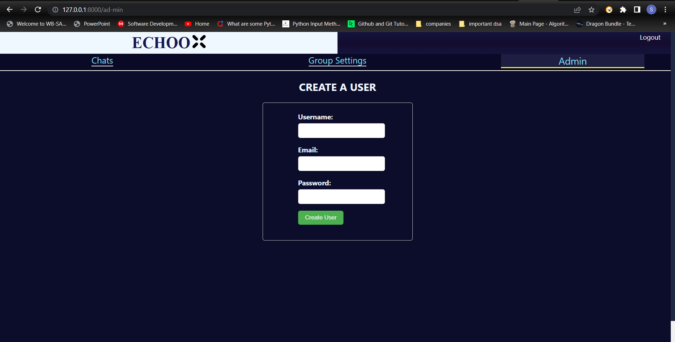This screenshot has width=675, height=342.
Task: Expand the bookmarks overflow chevron
Action: pos(665,24)
